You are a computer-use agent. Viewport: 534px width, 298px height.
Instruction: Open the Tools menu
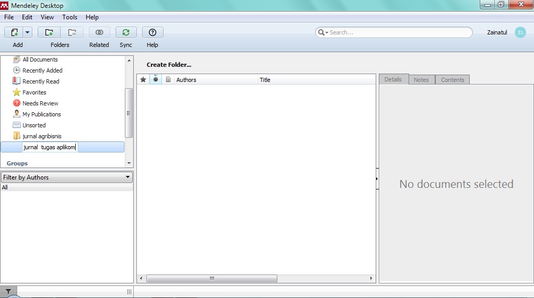click(x=70, y=17)
